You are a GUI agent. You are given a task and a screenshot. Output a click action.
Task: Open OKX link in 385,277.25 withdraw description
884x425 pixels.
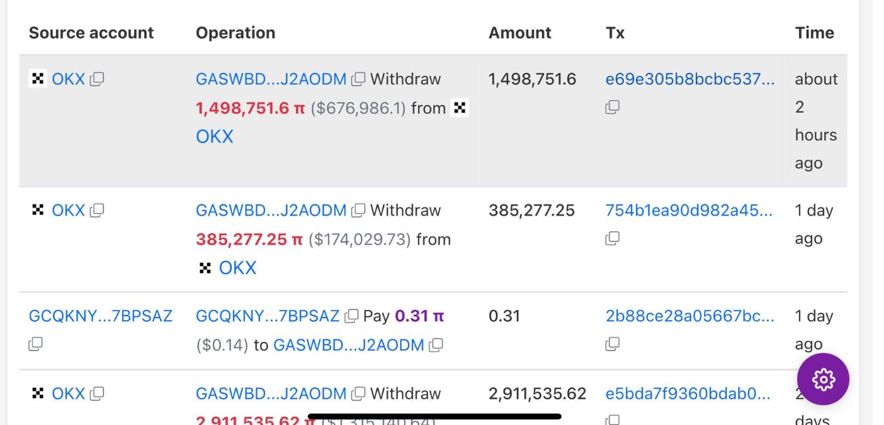tap(237, 268)
